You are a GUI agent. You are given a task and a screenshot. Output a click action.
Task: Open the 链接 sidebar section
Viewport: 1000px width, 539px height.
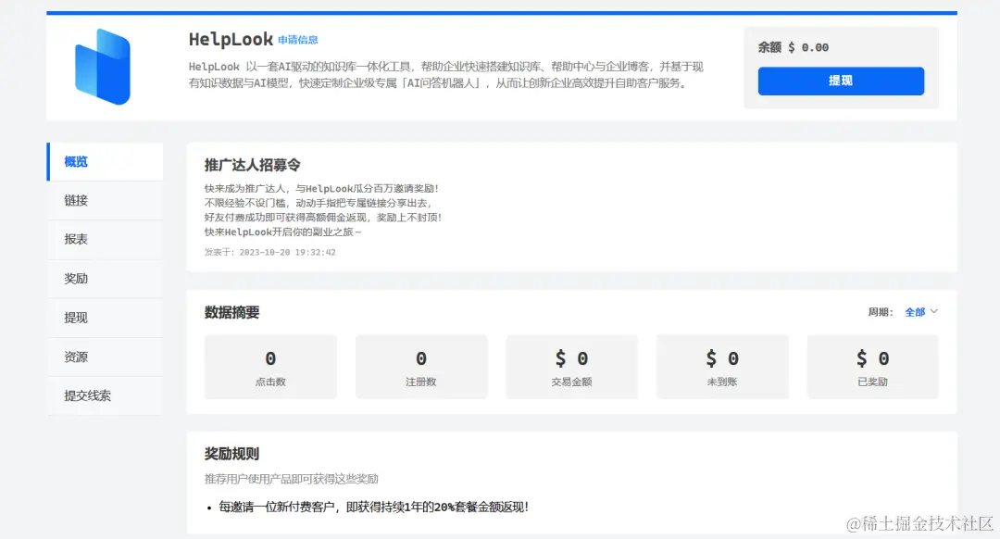tap(75, 200)
